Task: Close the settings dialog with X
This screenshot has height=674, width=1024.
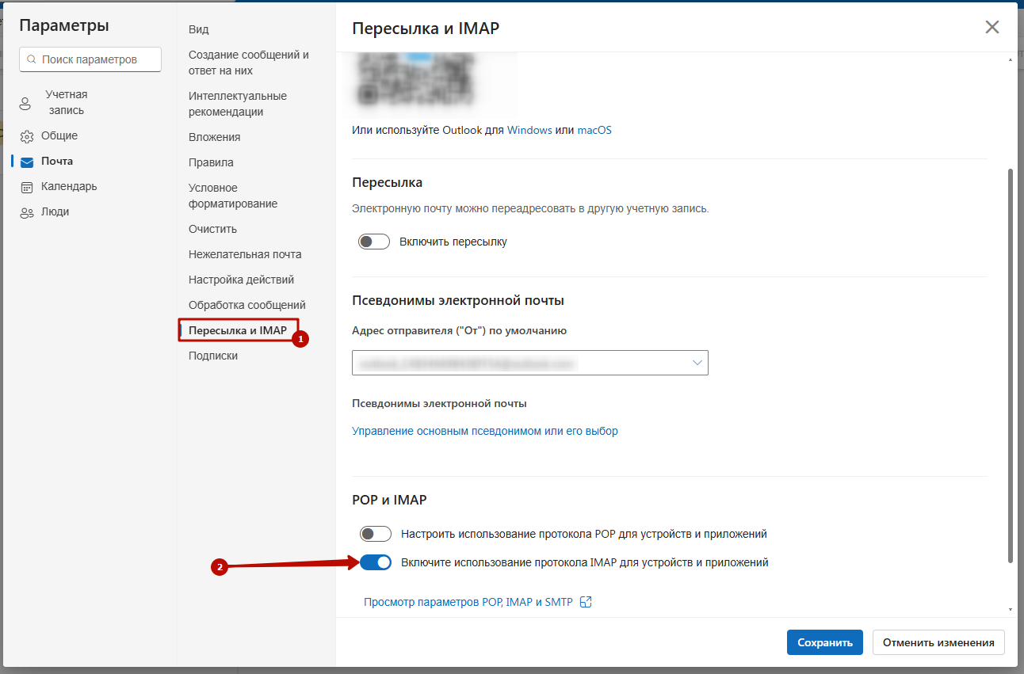Action: (992, 28)
